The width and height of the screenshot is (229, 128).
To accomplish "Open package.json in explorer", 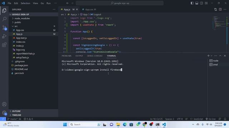I will [33, 65].
